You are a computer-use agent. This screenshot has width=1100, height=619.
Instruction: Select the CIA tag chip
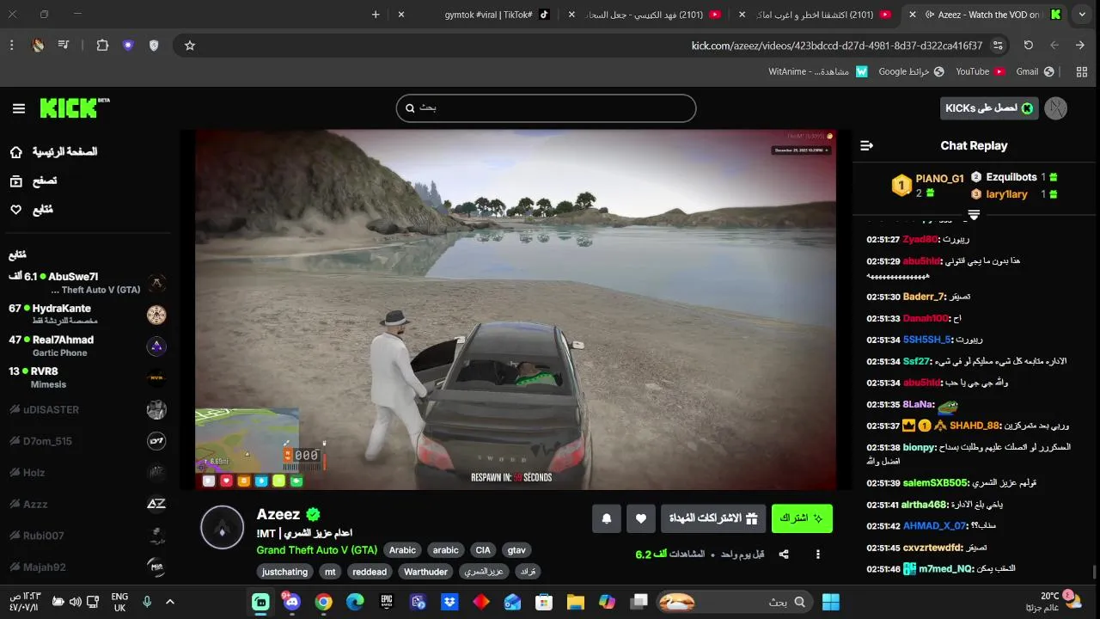[483, 550]
